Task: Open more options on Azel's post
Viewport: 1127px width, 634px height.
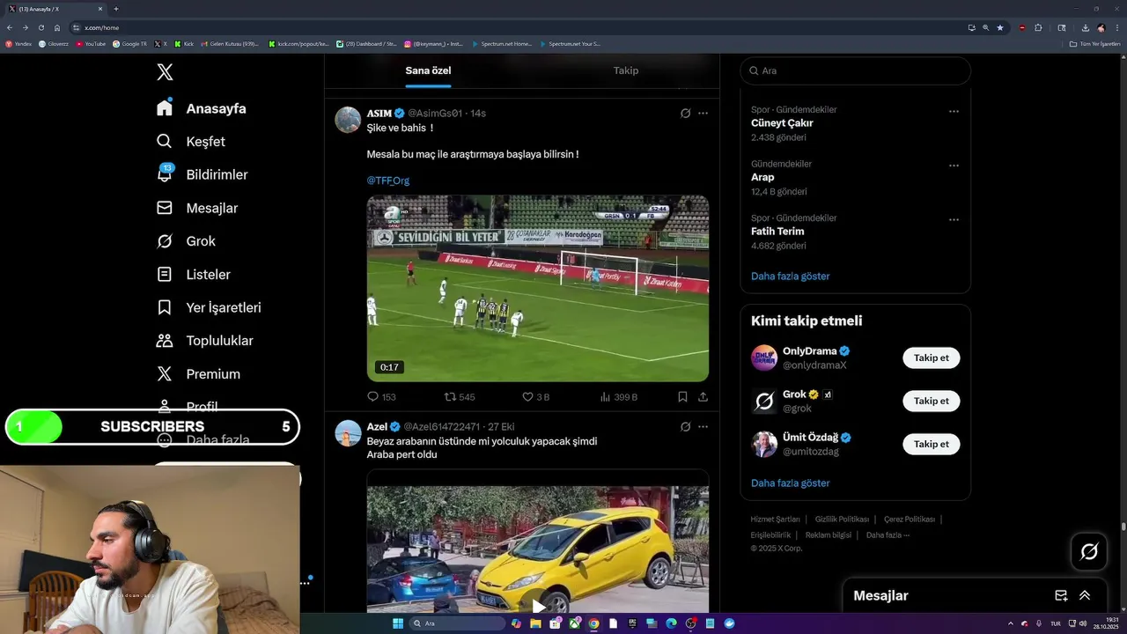Action: tap(703, 427)
